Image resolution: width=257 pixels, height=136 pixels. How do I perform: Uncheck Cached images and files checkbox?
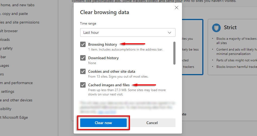pyautogui.click(x=83, y=85)
